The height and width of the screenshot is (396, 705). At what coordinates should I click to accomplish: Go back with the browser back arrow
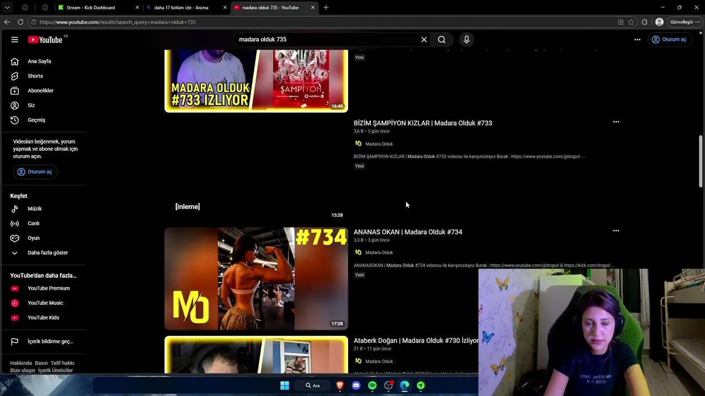[x=7, y=22]
